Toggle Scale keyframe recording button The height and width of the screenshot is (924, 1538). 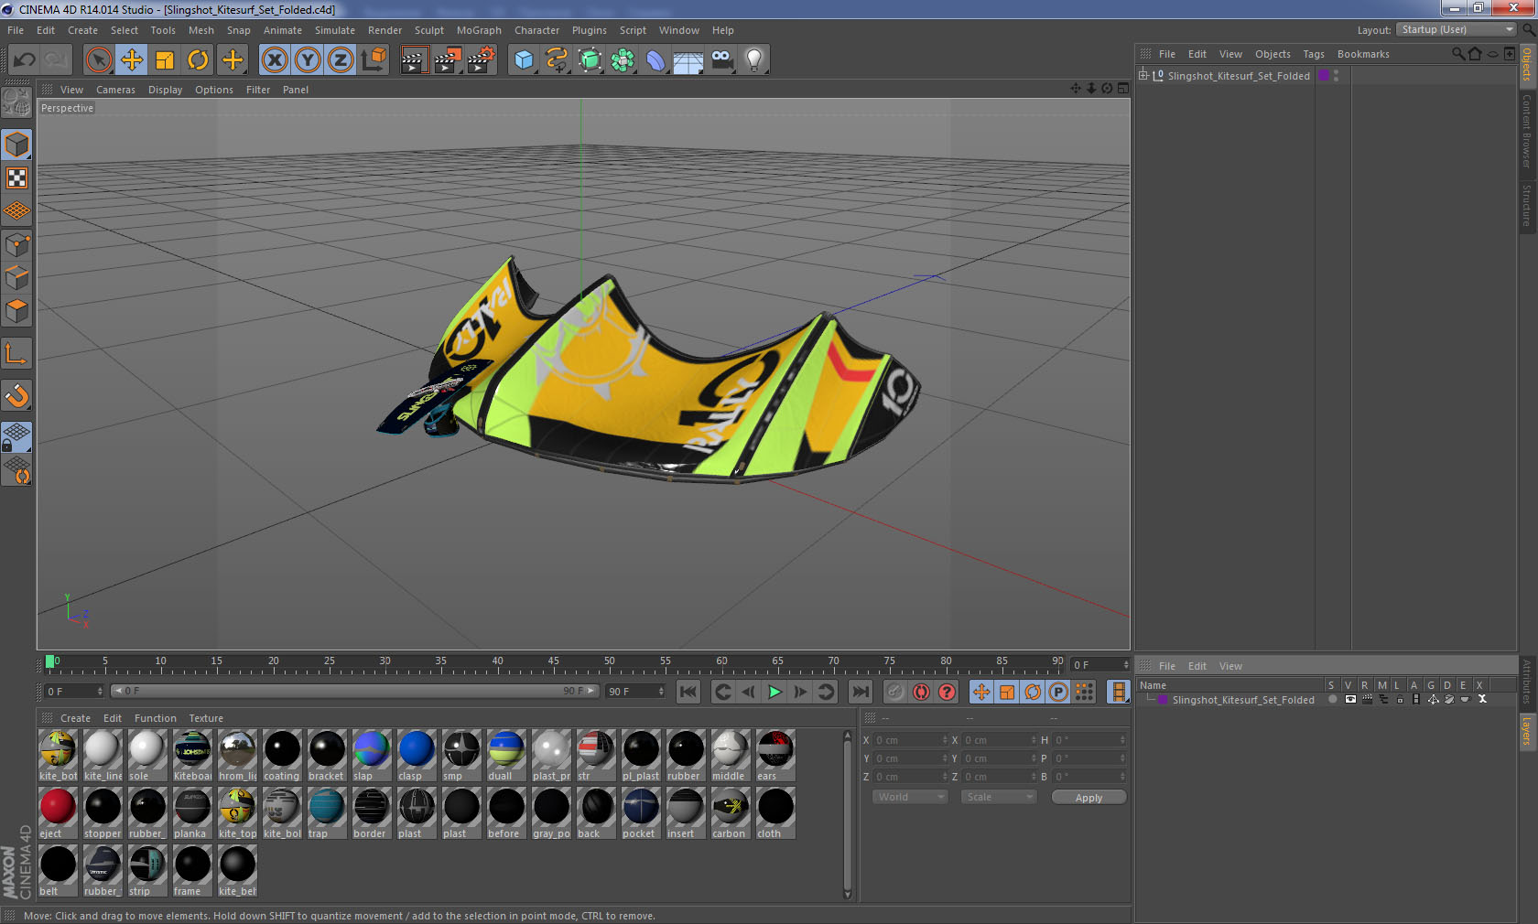point(1006,692)
